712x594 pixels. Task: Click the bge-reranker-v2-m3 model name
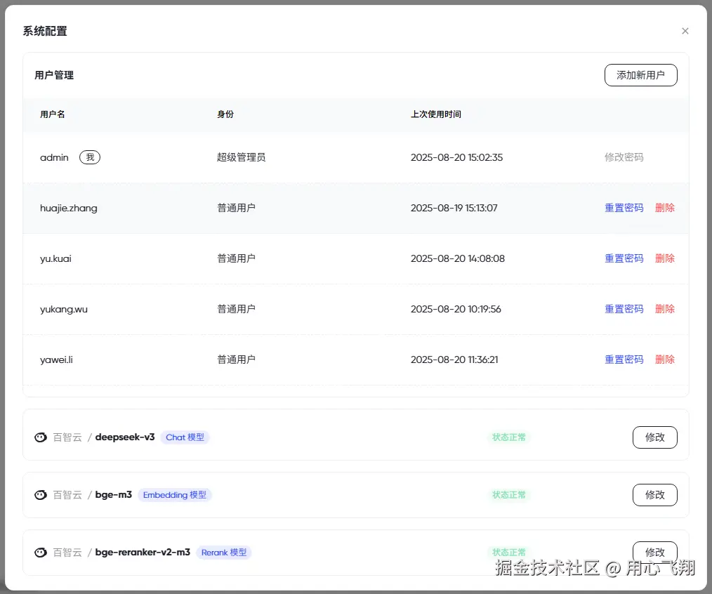[x=143, y=552]
